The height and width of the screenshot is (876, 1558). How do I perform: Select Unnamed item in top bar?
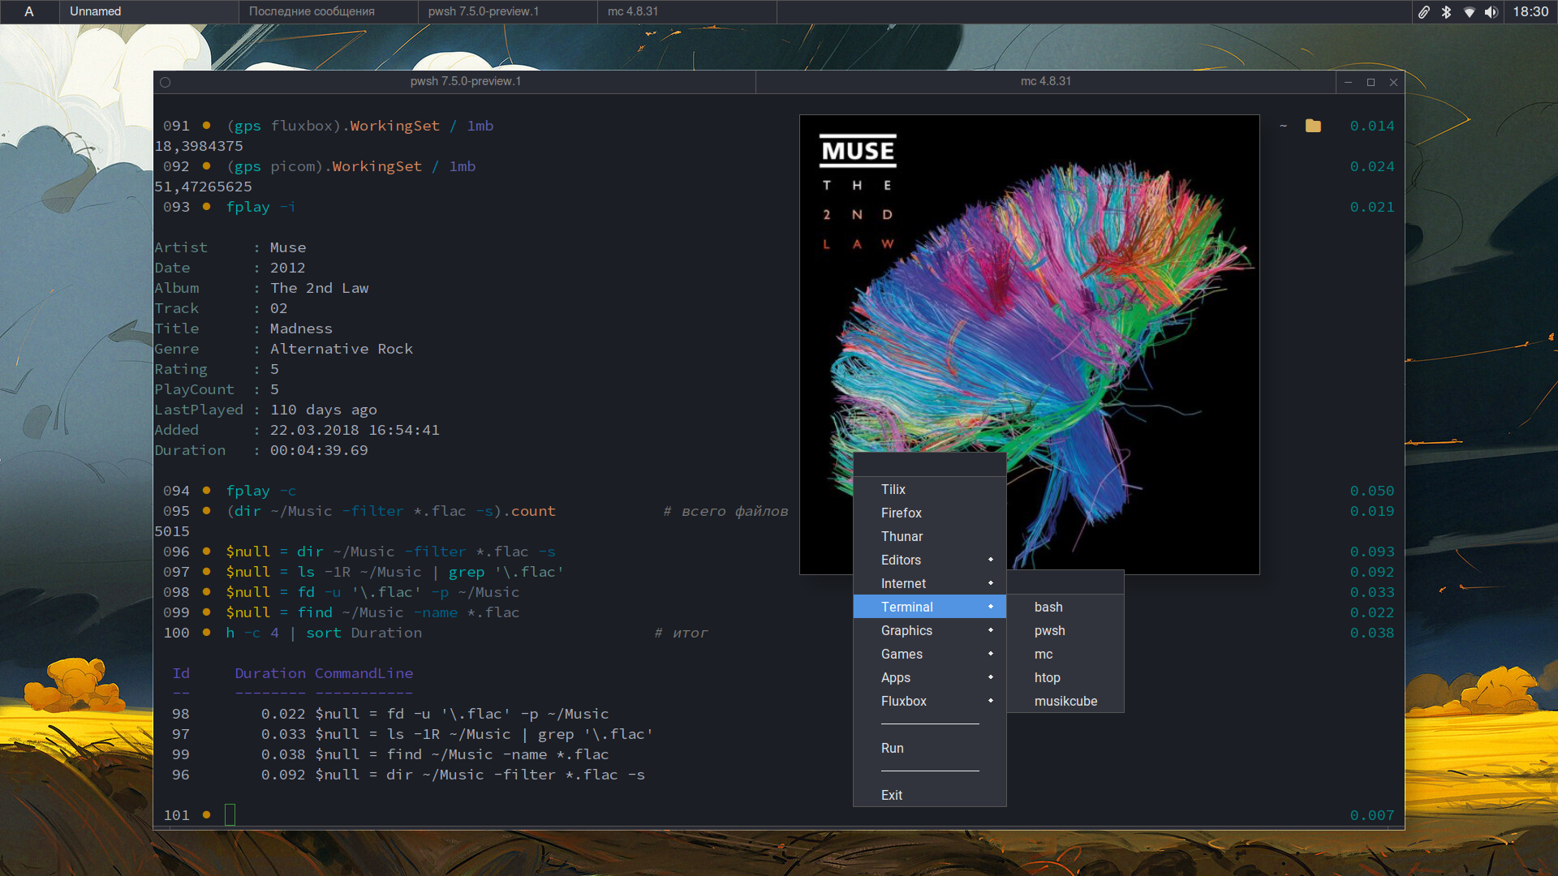click(149, 11)
